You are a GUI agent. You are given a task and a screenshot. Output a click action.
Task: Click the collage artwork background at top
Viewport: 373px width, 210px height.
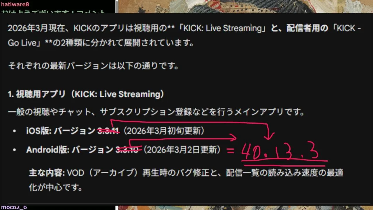(x=245, y=6)
